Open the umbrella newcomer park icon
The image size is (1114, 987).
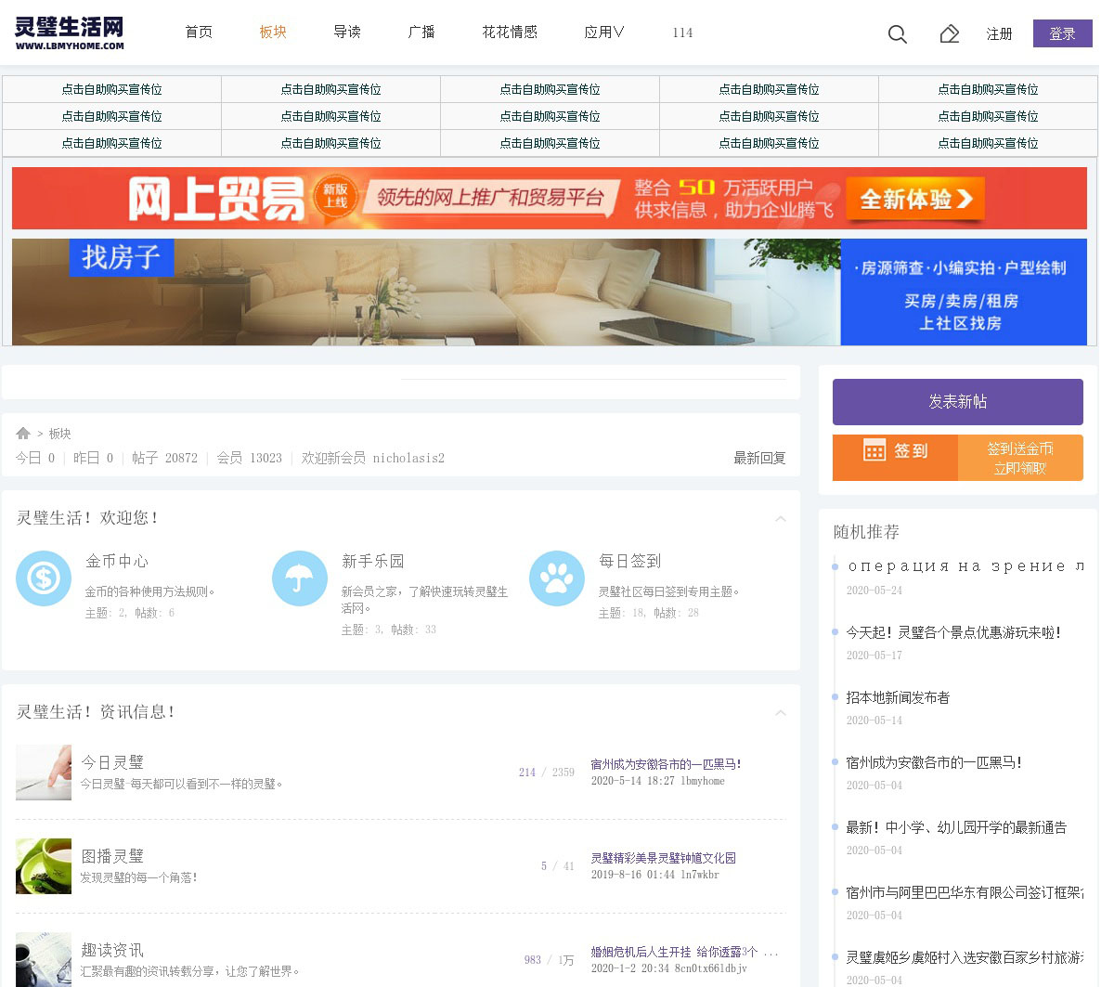coord(299,578)
